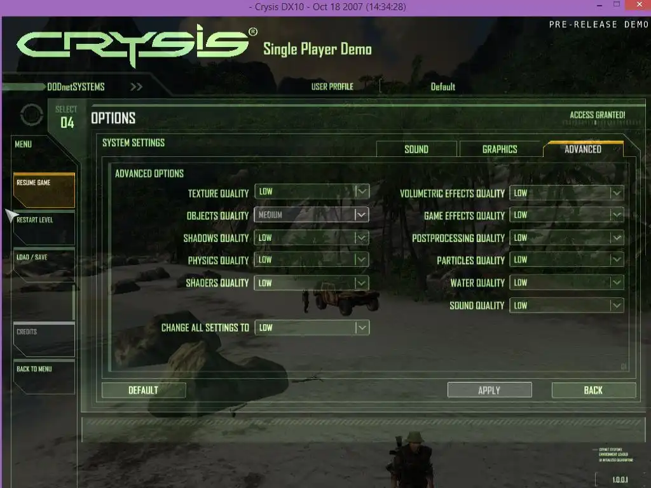This screenshot has height=488, width=651.
Task: Open the Physics Quality dropdown
Action: point(312,260)
